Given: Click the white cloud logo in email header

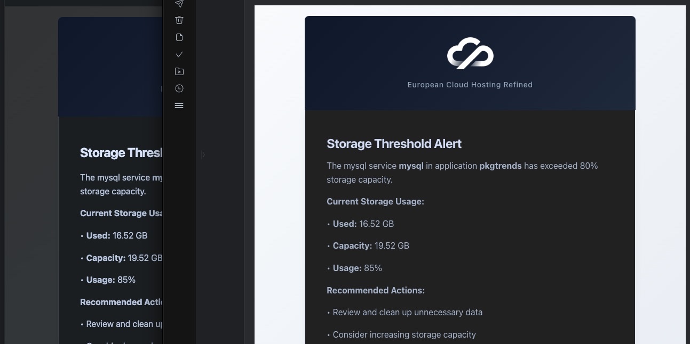Looking at the screenshot, I should pos(470,53).
